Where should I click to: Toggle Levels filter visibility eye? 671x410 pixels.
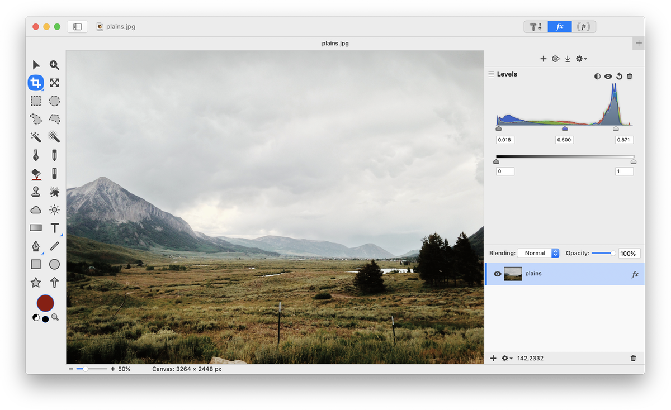(x=608, y=76)
